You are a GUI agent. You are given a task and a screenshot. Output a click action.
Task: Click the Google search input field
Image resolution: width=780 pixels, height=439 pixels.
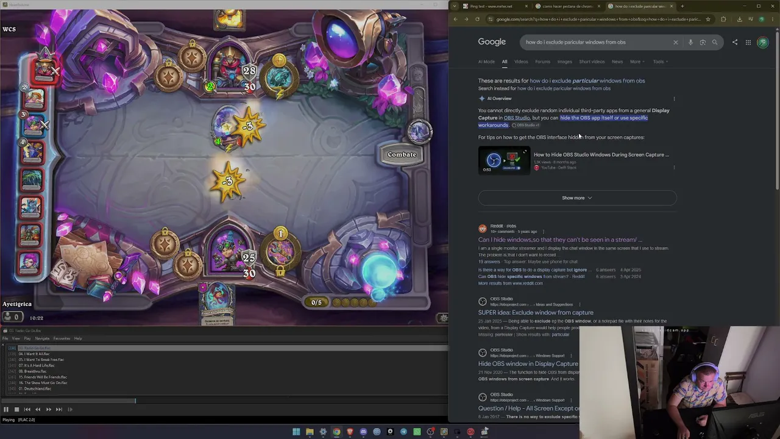pos(596,42)
